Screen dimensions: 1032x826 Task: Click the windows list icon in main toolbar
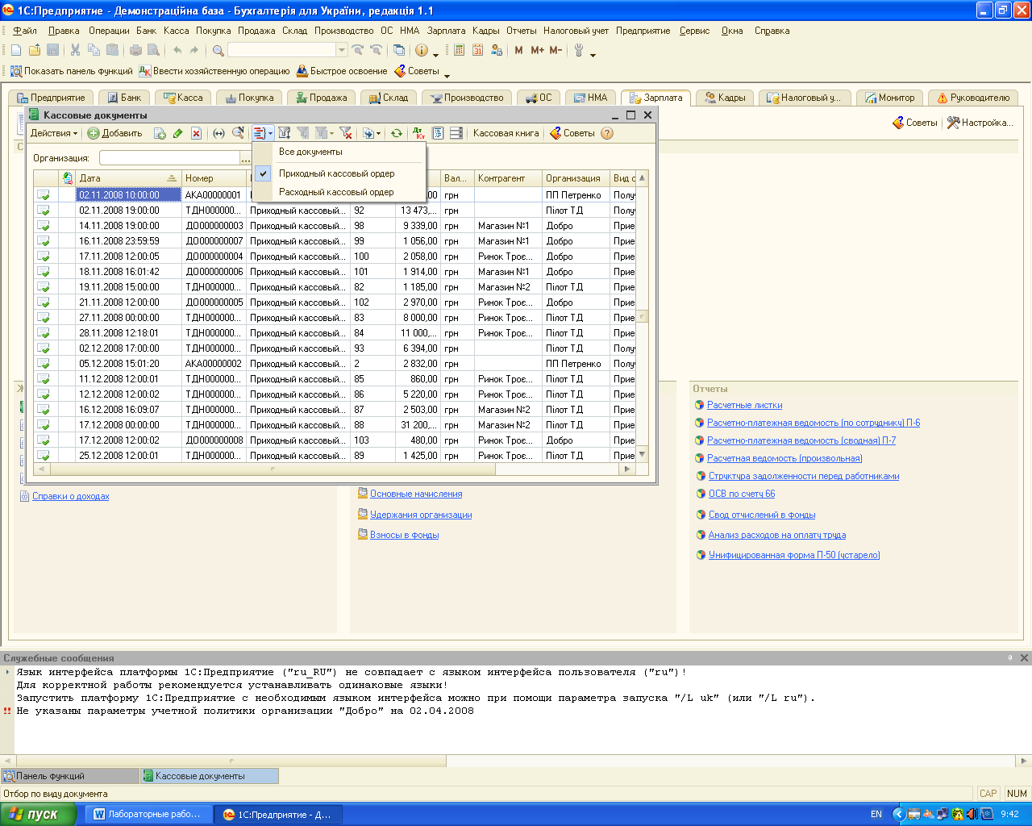[398, 50]
